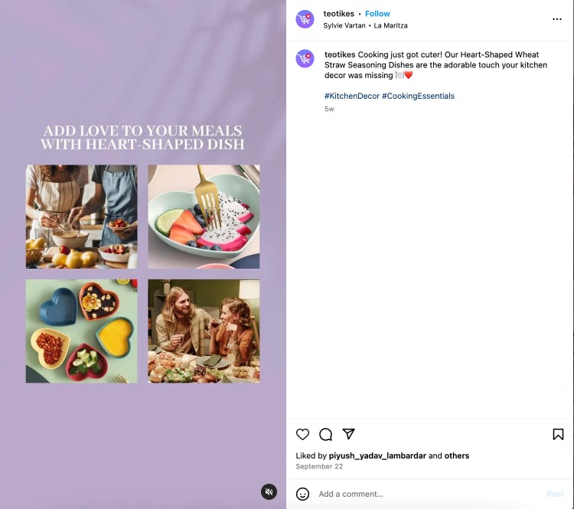Image resolution: width=574 pixels, height=509 pixels.
Task: Share post using paper plane icon
Action: tap(348, 434)
